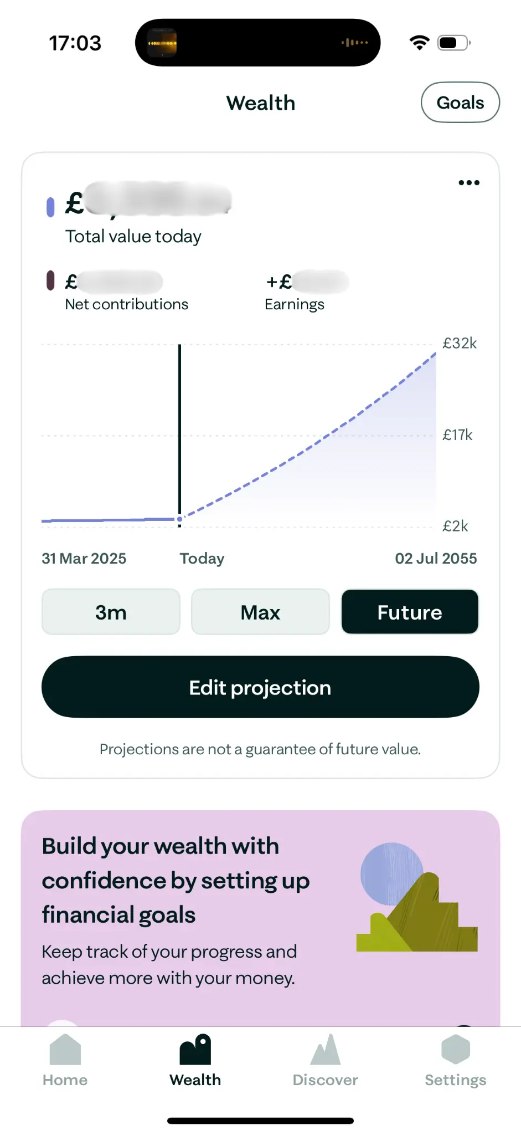Screen dimensions: 521x1135
Task: Tap the purple Total value legend swatch
Action: click(50, 207)
